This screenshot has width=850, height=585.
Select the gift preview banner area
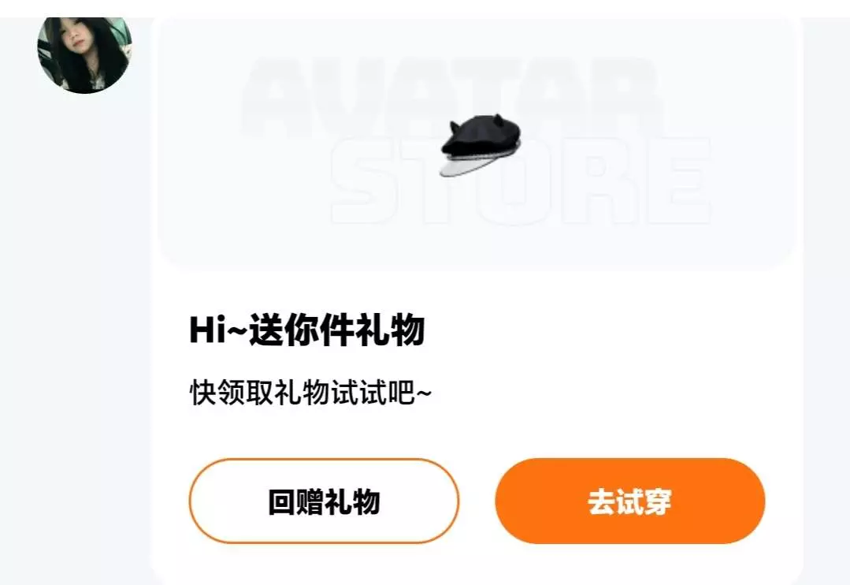(x=477, y=142)
